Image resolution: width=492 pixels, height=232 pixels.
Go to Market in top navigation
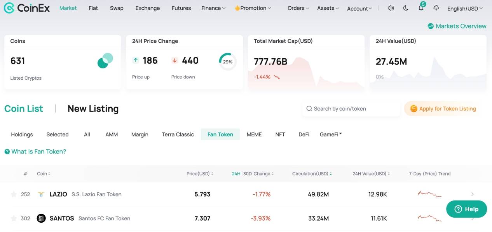point(68,8)
